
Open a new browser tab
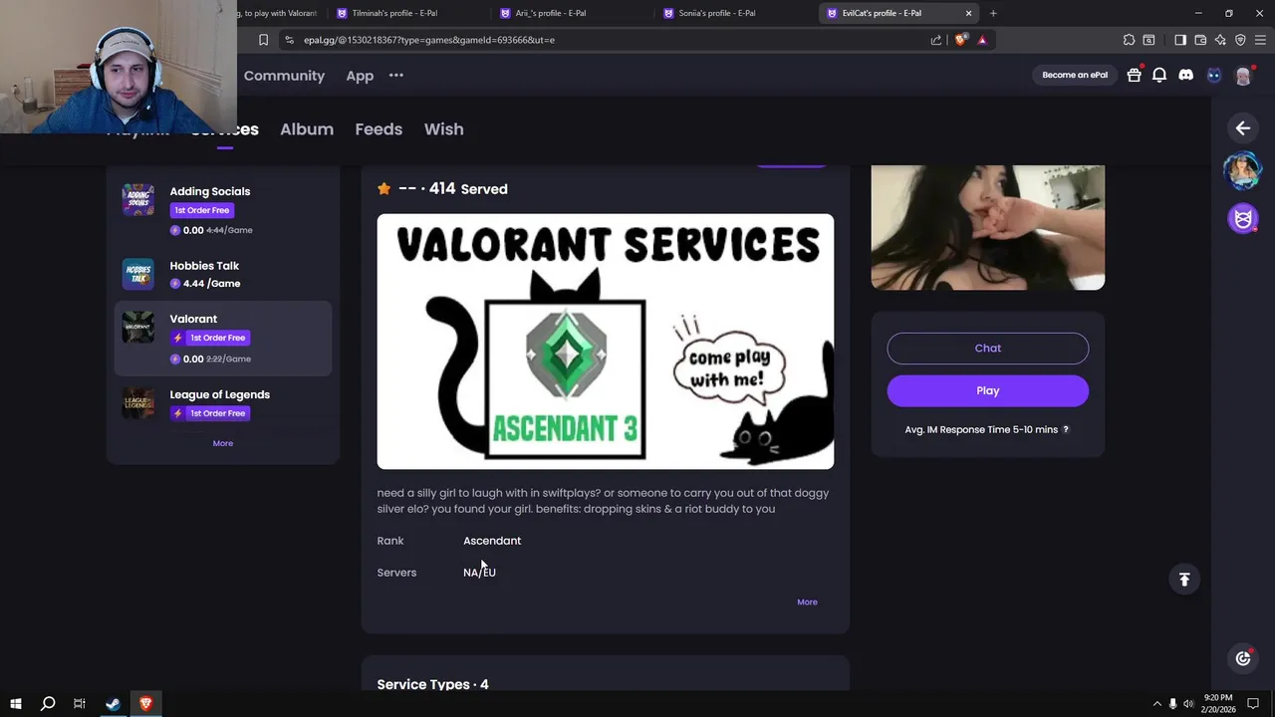tap(993, 13)
